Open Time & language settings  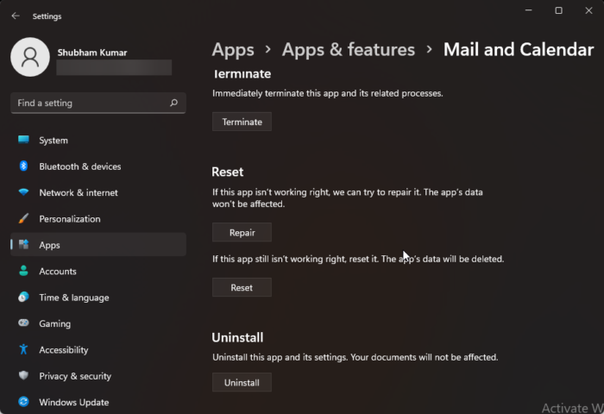98,298
